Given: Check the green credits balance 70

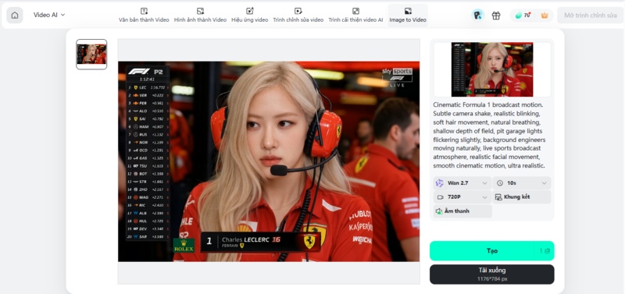Looking at the screenshot, I should tap(523, 15).
